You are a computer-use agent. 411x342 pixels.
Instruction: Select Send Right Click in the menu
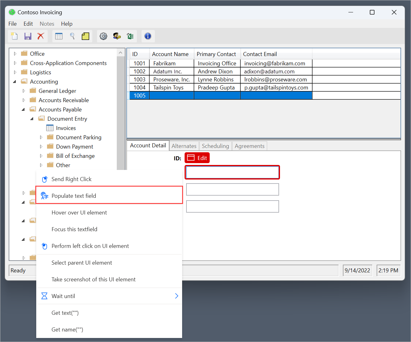[x=71, y=179]
